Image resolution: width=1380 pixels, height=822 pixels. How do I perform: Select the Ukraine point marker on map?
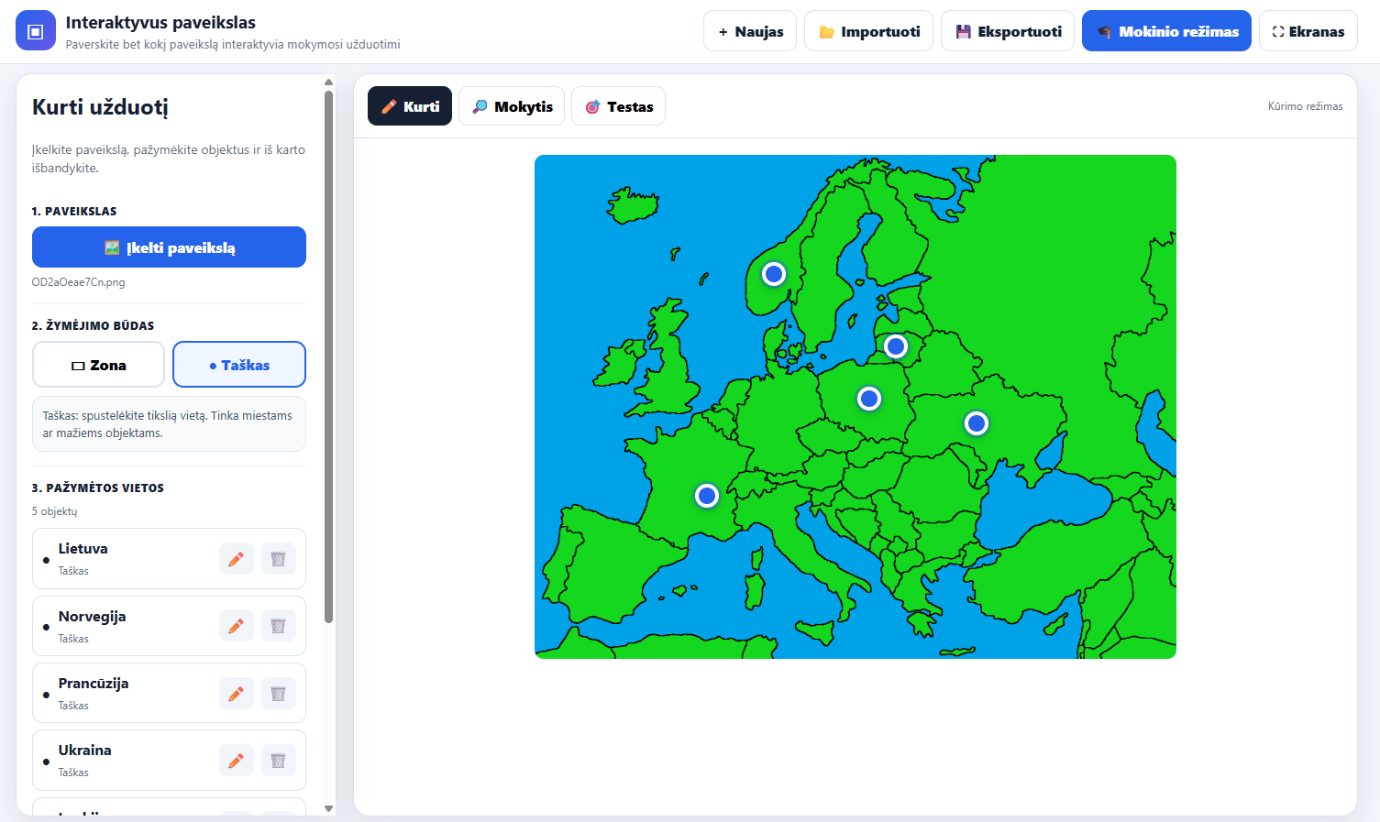977,423
